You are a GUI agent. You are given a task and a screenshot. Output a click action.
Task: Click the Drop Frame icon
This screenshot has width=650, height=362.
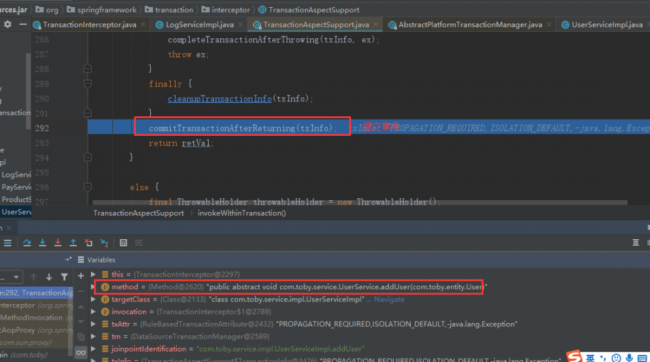pos(88,242)
